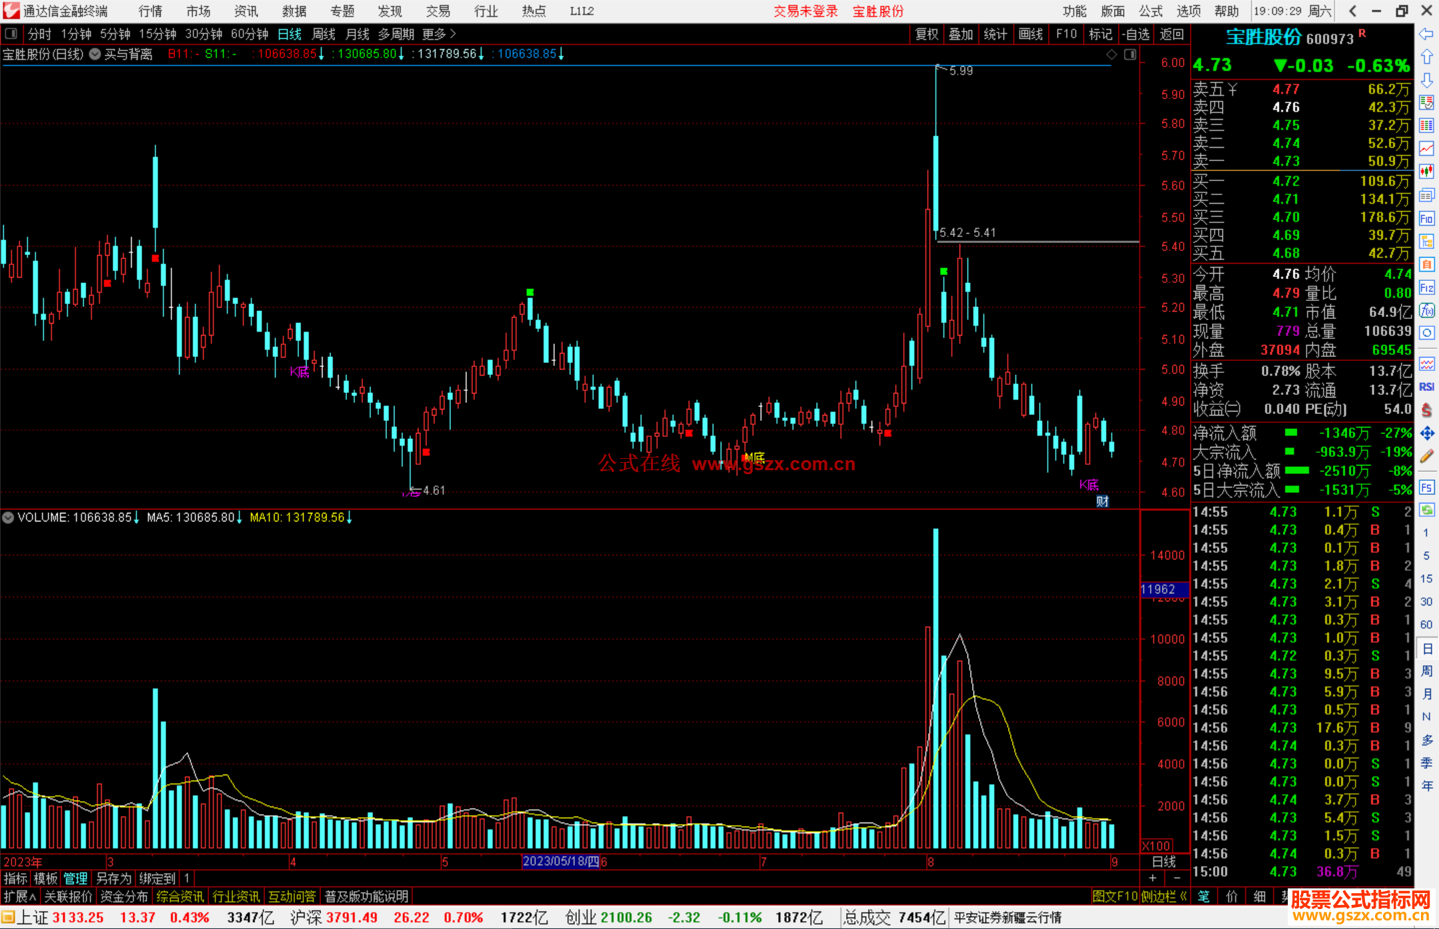This screenshot has width=1439, height=929.
Task: Expand the 扩展 panel at bottom
Action: coord(19,896)
